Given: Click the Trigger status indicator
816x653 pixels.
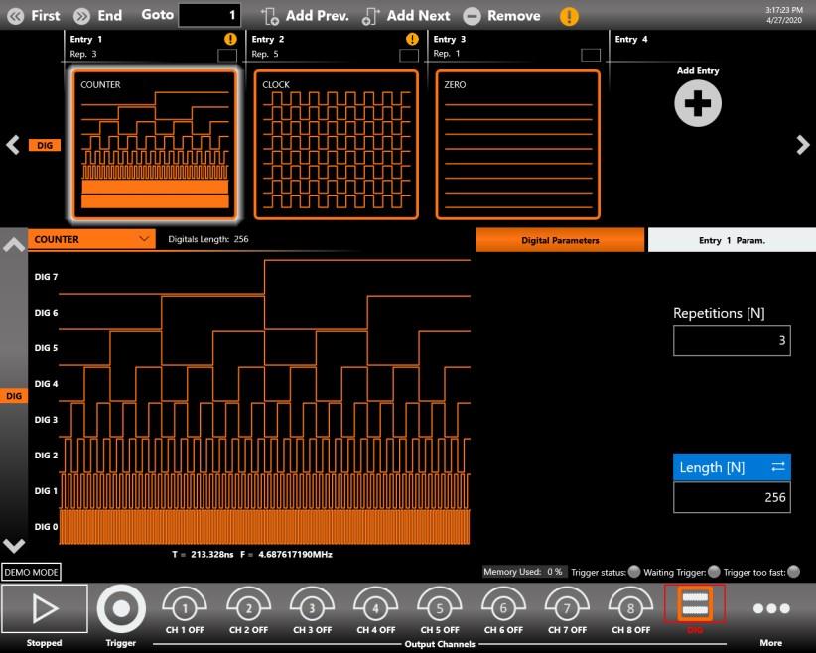Looking at the screenshot, I should point(634,572).
